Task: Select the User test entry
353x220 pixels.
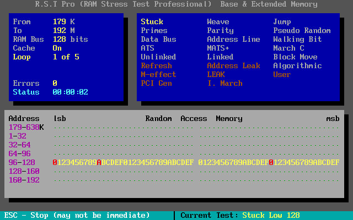Action: click(x=282, y=74)
